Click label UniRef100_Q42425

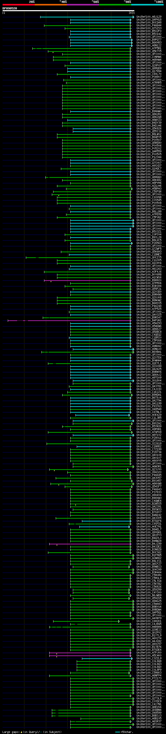click(x=149, y=369)
